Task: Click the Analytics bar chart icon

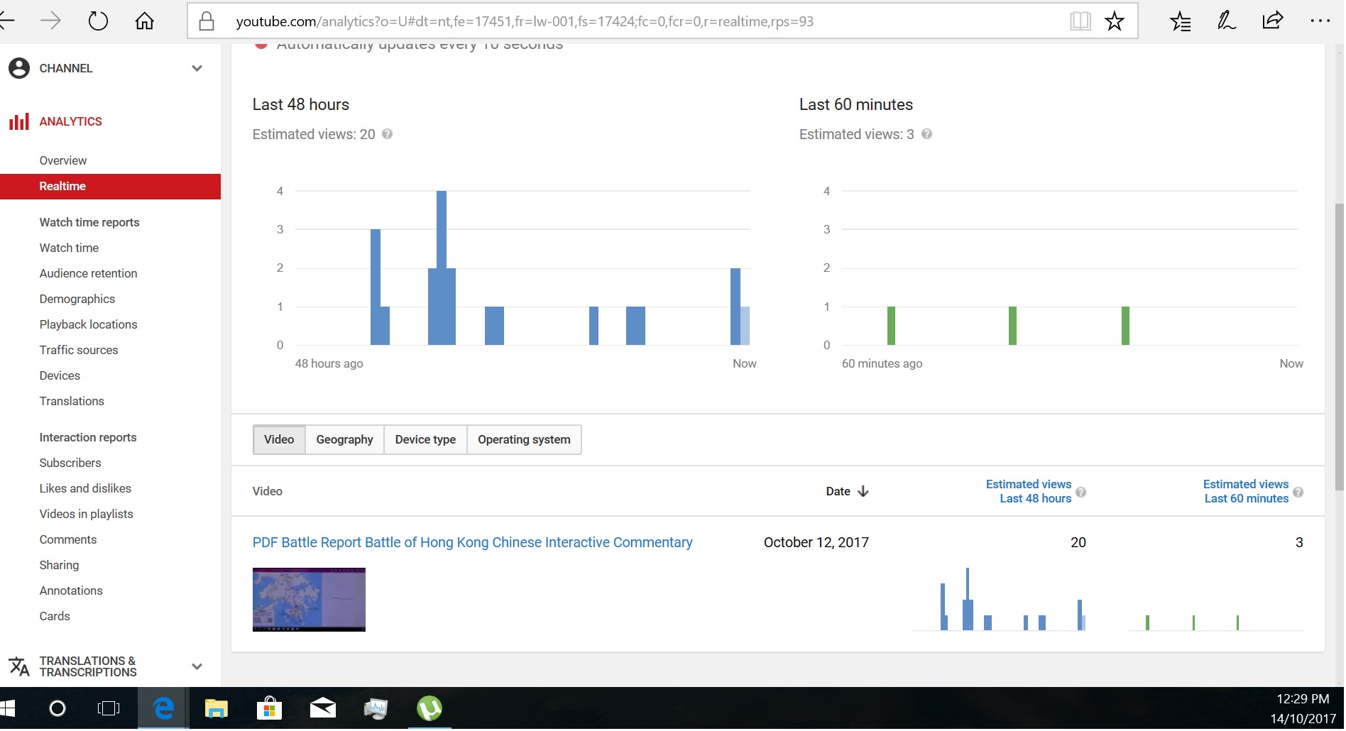Action: coord(19,121)
